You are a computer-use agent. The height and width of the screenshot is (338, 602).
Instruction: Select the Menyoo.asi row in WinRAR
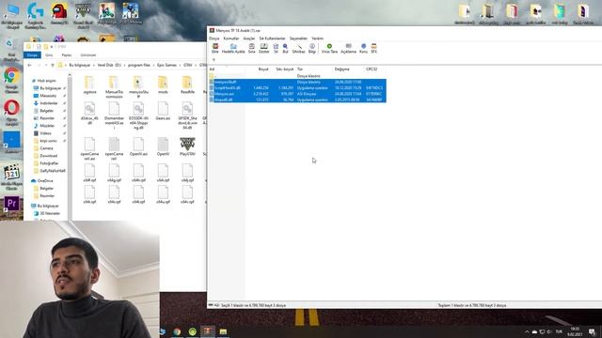tap(297, 94)
